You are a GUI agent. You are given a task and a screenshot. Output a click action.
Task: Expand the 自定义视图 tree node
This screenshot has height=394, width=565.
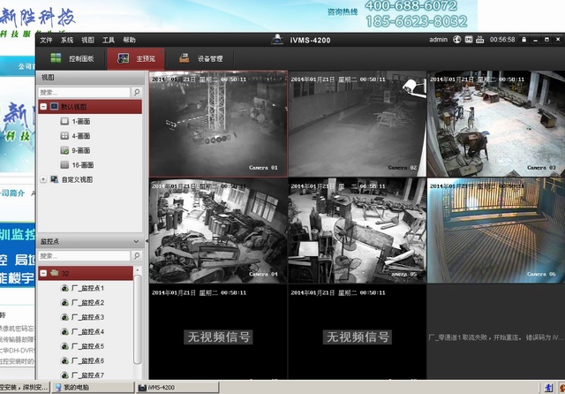tap(43, 179)
